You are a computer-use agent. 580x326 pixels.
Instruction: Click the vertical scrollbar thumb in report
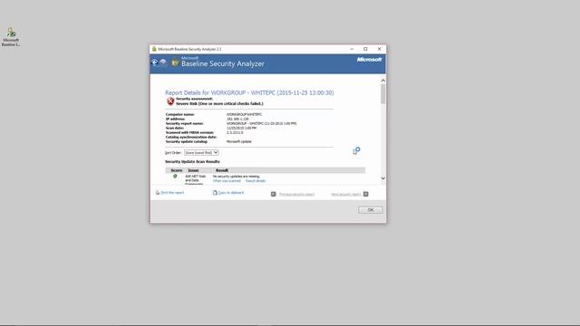pos(382,94)
